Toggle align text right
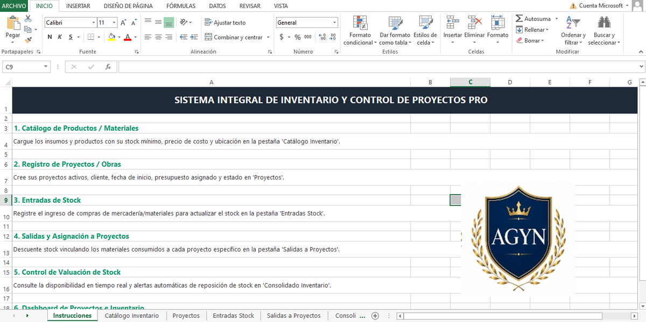Viewport: 646px width, 322px height. (168, 37)
